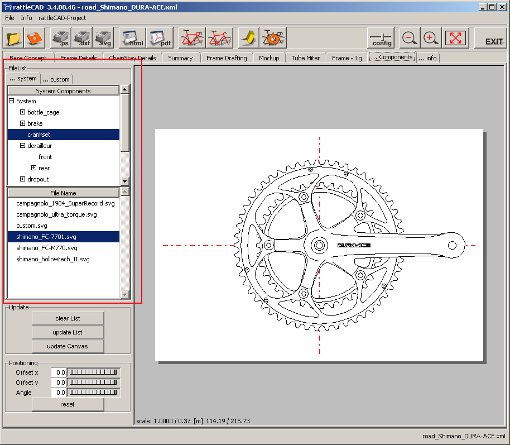Export the drawing with the .dxf icon

82,38
